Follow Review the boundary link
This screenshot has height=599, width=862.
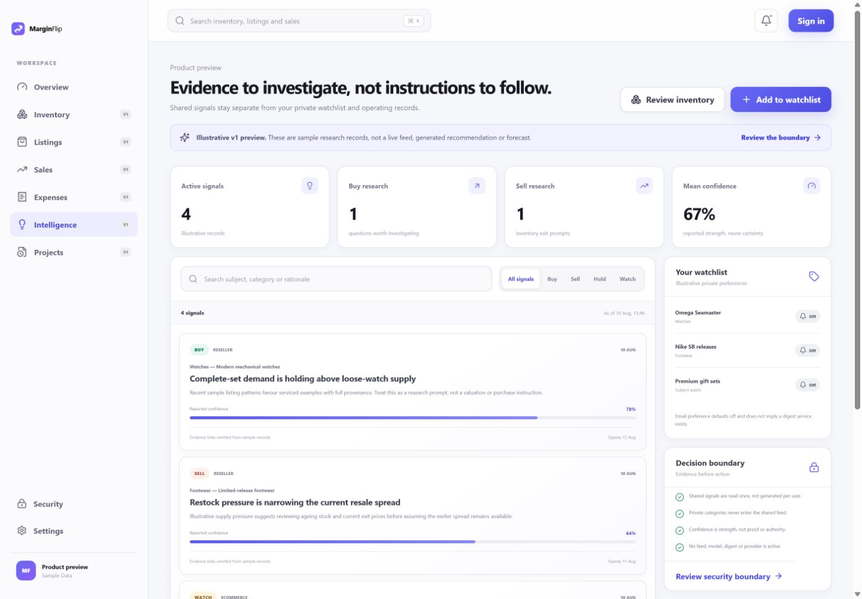[x=781, y=137]
